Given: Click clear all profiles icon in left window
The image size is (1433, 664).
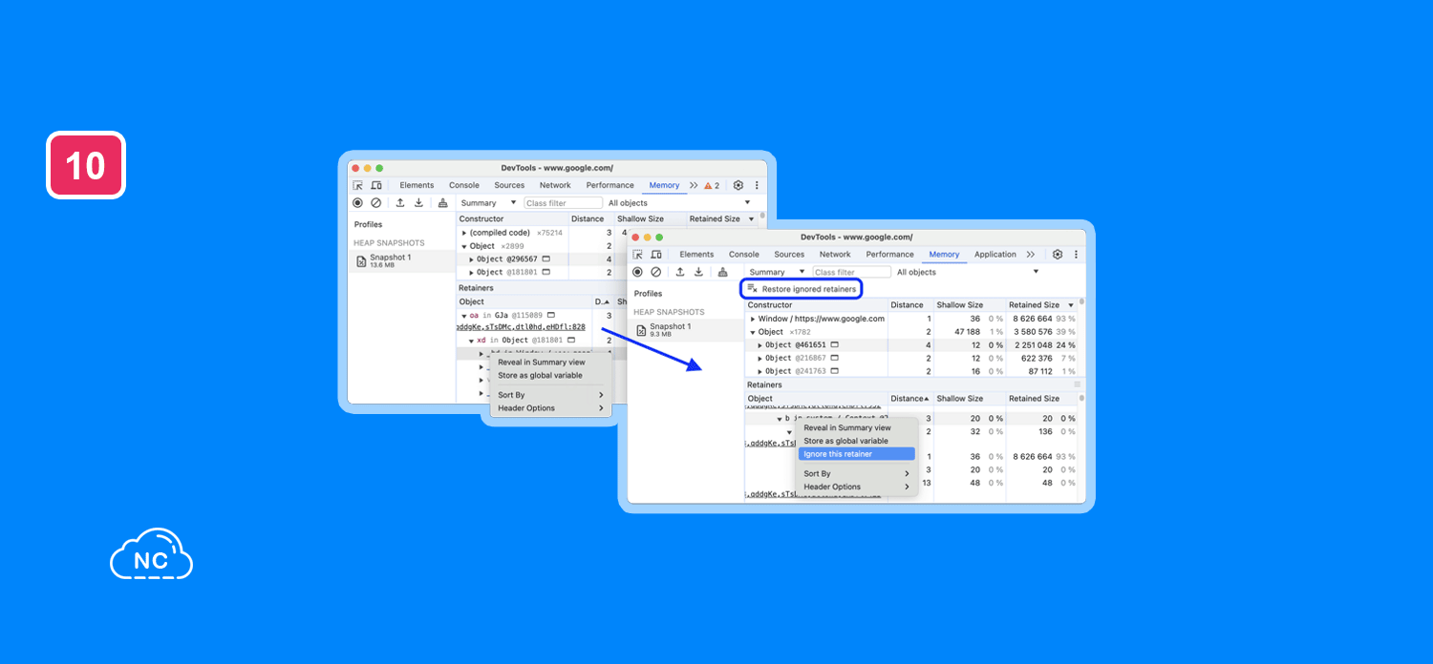Looking at the screenshot, I should point(375,202).
